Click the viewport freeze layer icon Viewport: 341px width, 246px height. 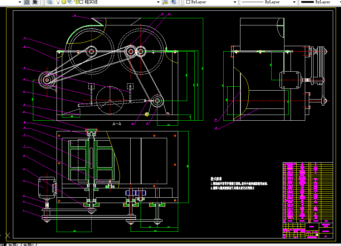[x=70, y=2]
